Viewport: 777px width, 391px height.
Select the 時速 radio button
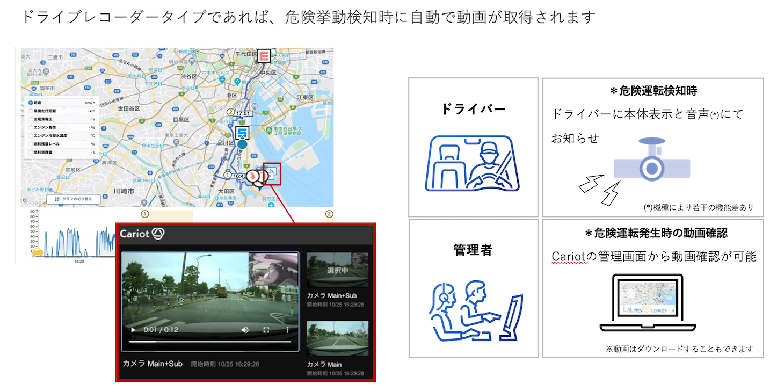31,102
